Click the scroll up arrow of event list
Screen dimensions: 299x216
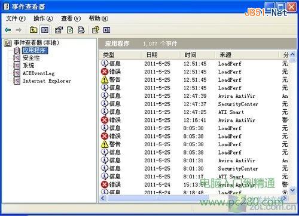click(x=292, y=54)
